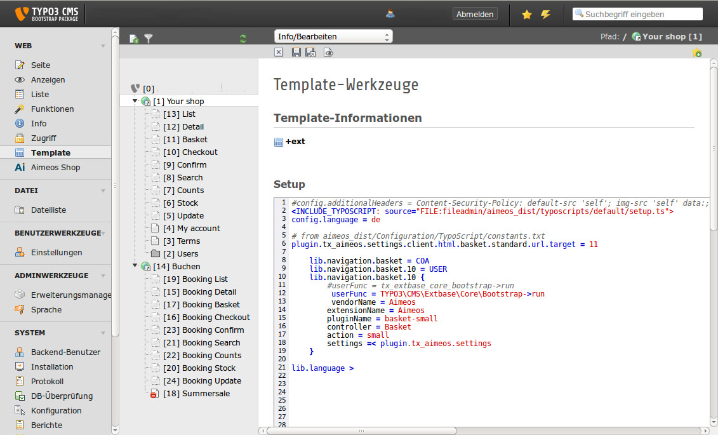The image size is (718, 435).
Task: Click the globe icon of Your shop page
Action: [145, 101]
